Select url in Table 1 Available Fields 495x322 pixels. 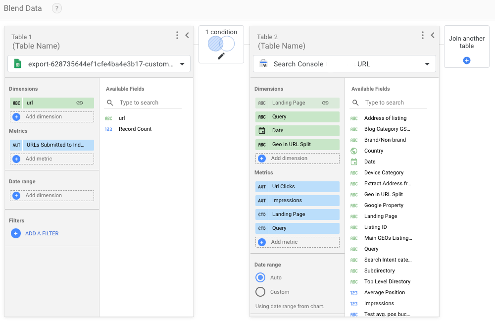tap(122, 118)
